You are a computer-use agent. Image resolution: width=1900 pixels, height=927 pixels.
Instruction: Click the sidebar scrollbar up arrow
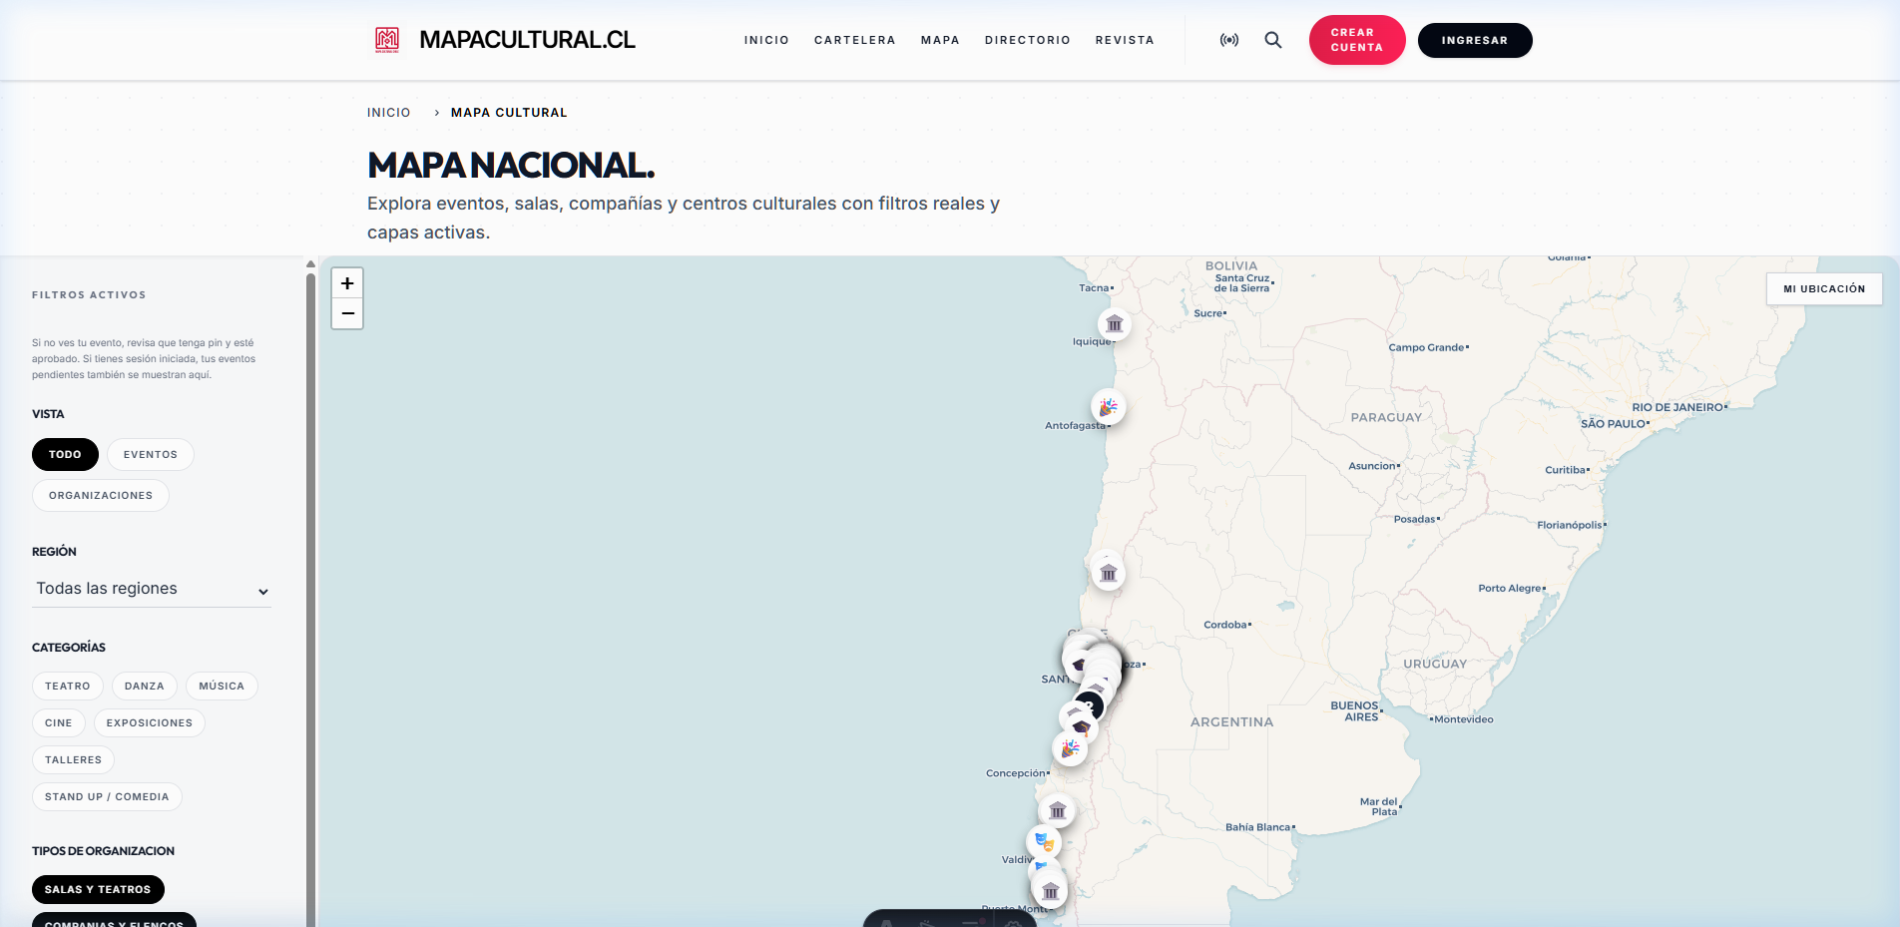[x=310, y=264]
